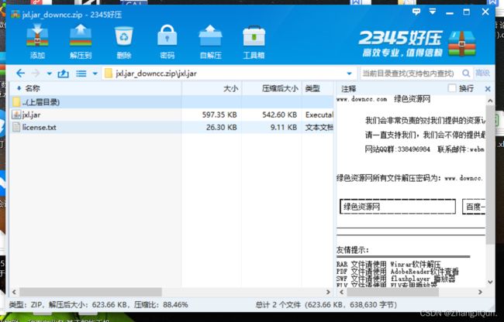
Task: Close the 注释 comment panel
Action: click(x=488, y=89)
